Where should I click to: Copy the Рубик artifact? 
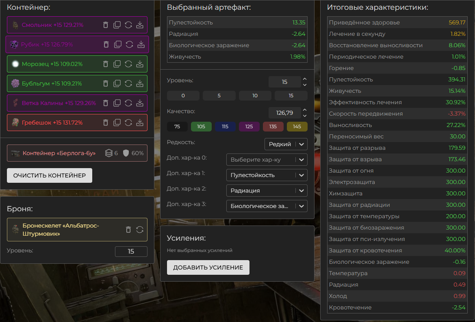[118, 44]
